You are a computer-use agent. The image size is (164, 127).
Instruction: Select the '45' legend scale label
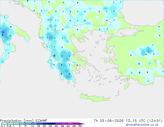(x=74, y=126)
